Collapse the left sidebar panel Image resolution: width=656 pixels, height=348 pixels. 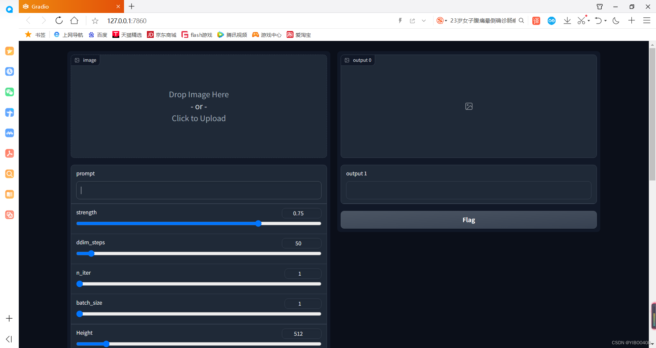(9, 339)
